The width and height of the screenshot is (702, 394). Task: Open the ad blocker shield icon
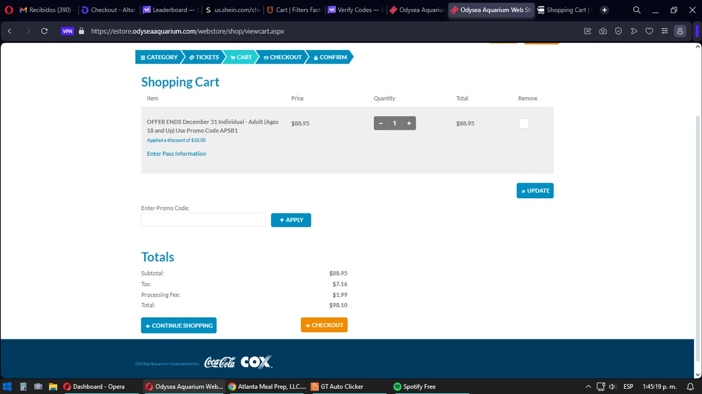pos(618,31)
